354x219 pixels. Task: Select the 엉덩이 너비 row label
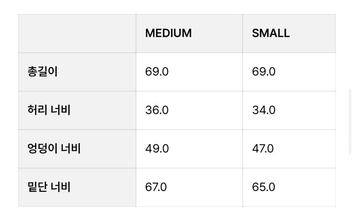pos(54,149)
